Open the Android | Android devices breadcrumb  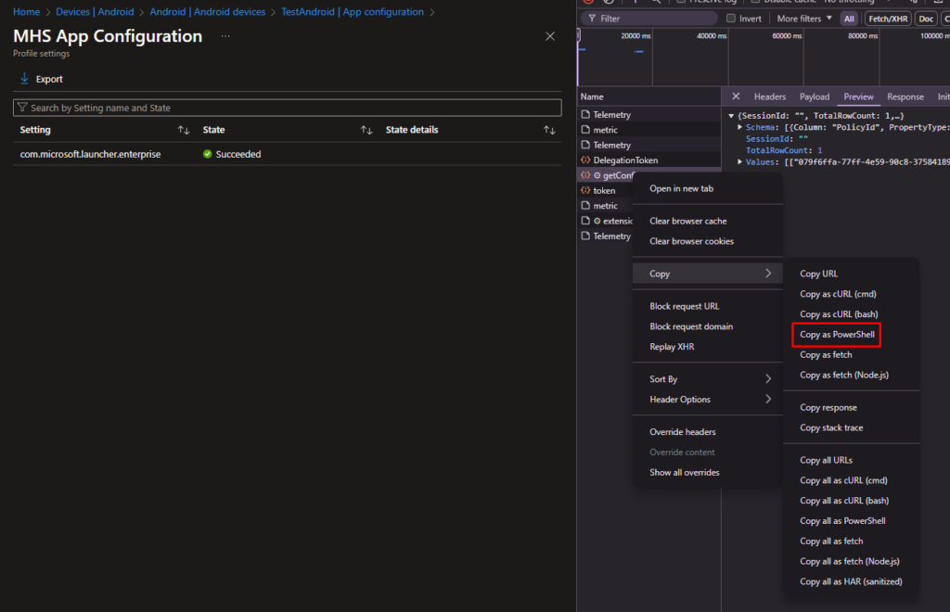pyautogui.click(x=207, y=12)
